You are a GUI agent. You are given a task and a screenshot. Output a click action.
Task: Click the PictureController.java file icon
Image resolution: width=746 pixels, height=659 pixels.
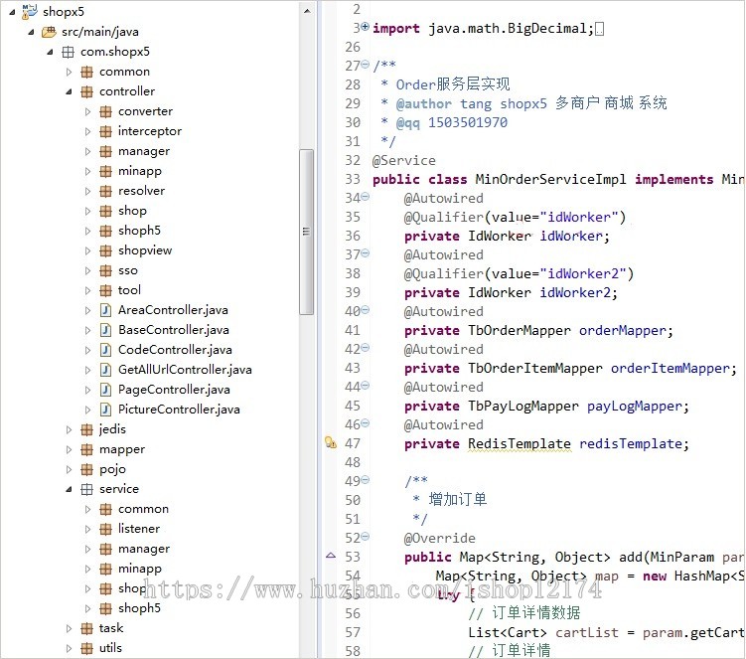click(x=105, y=410)
